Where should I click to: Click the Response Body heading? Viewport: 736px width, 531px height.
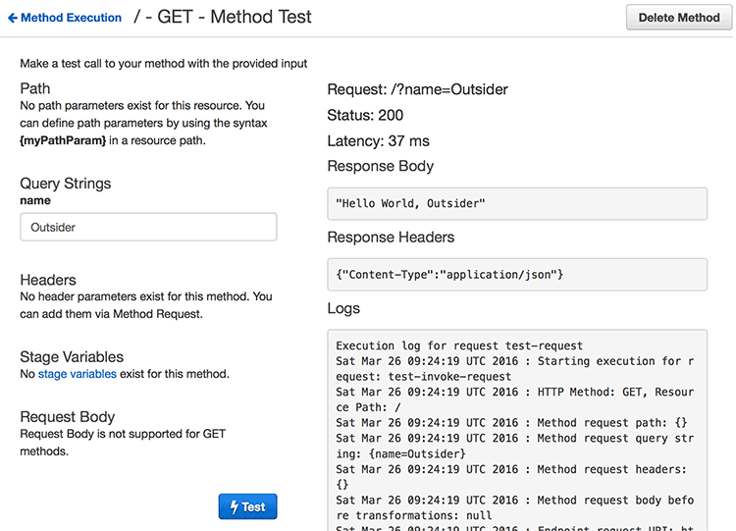(x=380, y=166)
